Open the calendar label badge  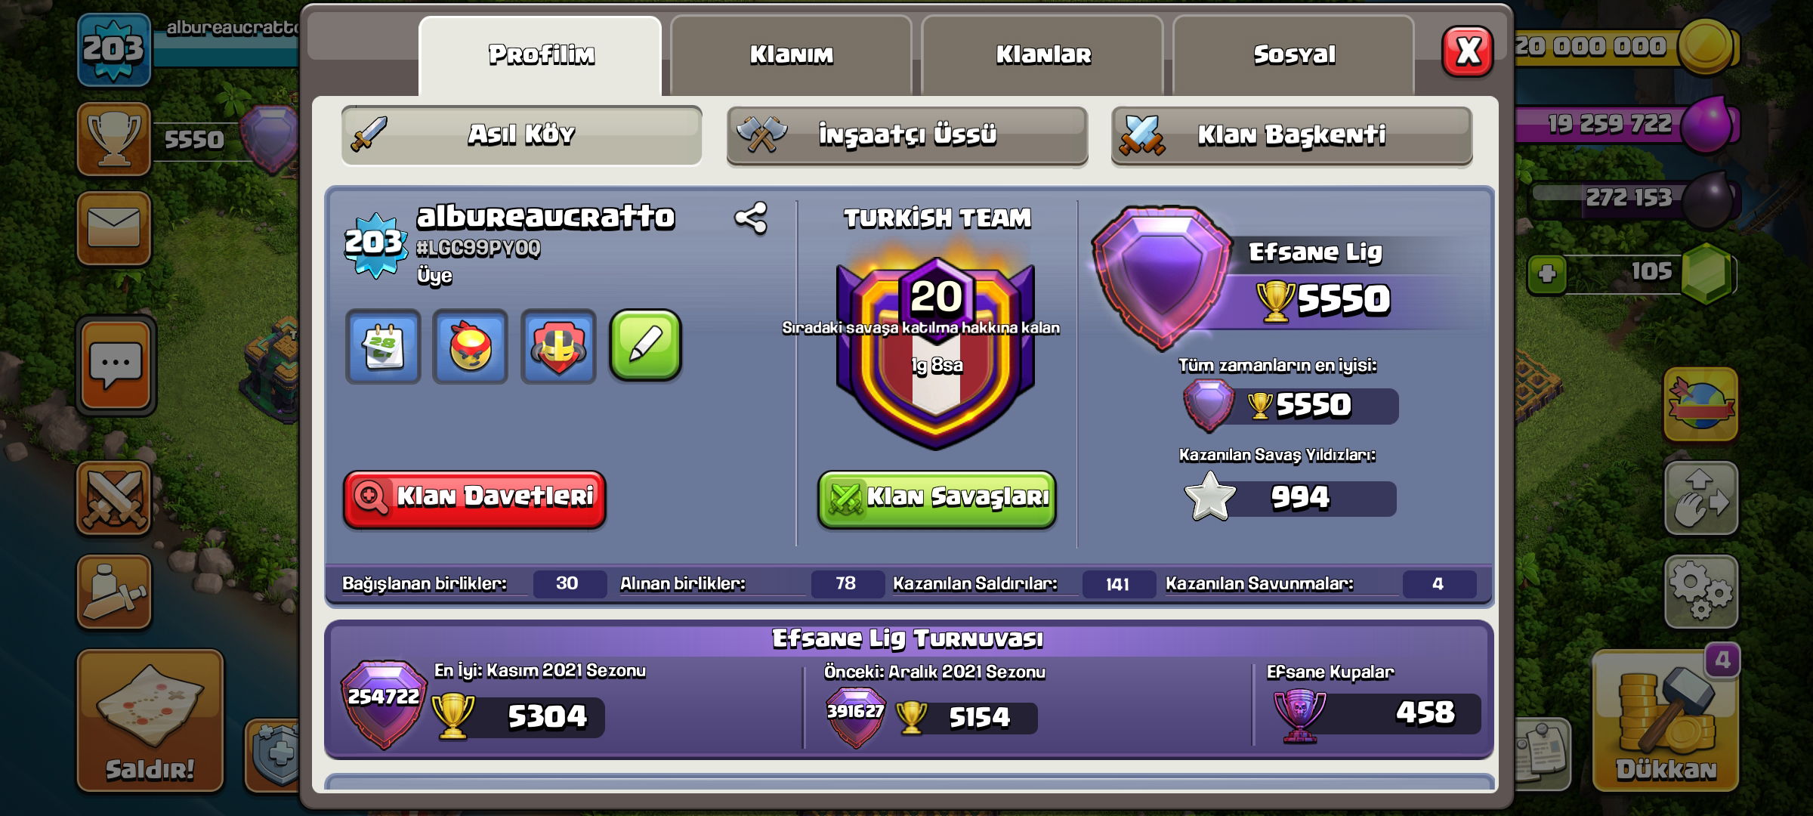point(383,346)
